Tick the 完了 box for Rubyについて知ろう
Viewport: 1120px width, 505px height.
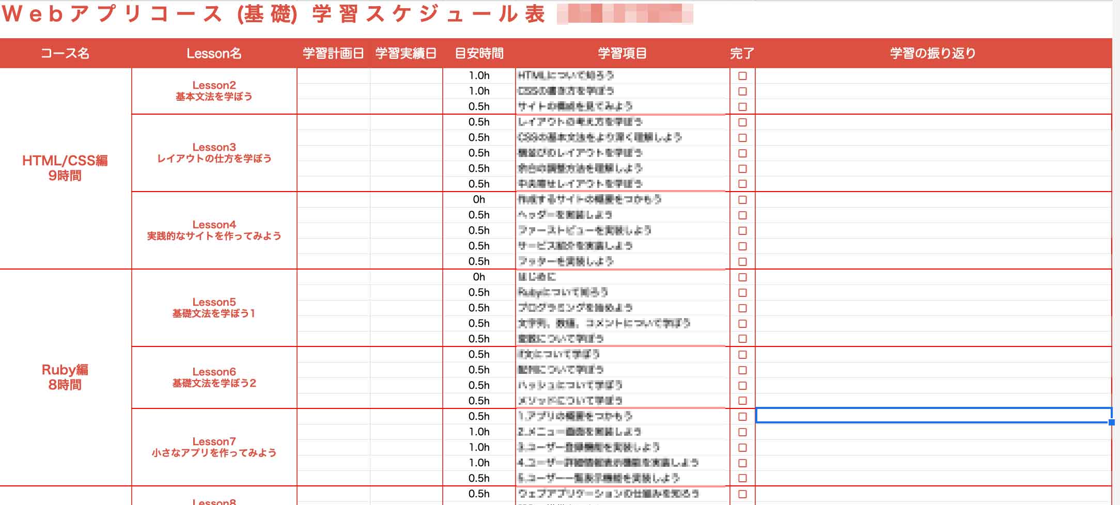point(742,293)
